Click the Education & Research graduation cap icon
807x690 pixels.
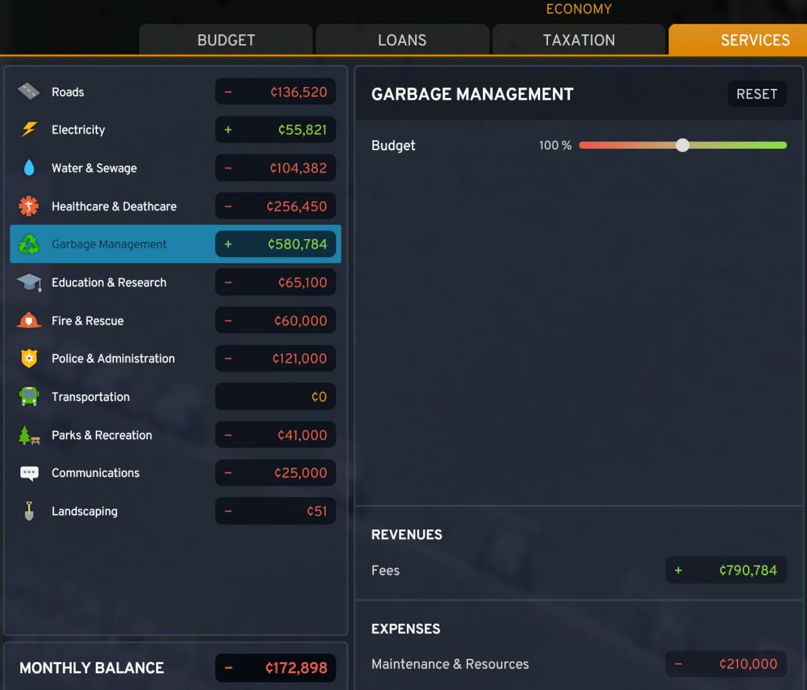[x=29, y=282]
